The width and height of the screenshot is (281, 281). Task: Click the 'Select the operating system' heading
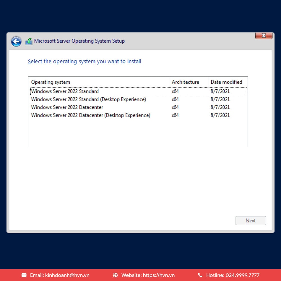click(84, 62)
